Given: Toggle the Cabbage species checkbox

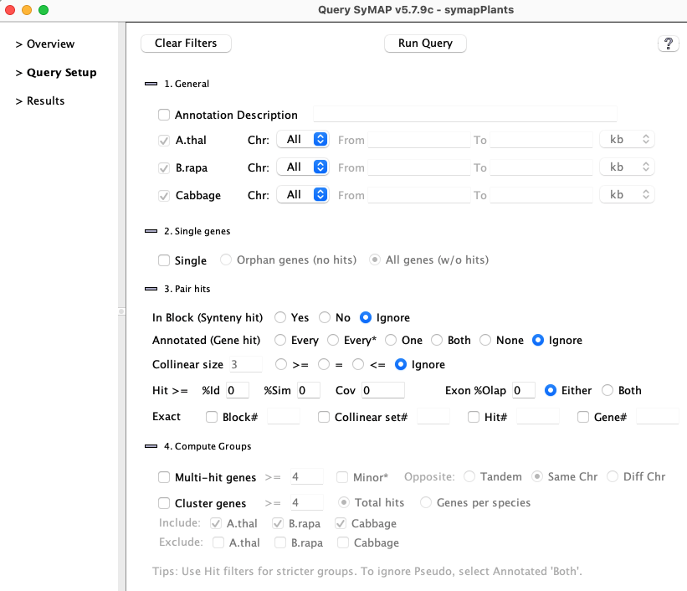Looking at the screenshot, I should [x=164, y=196].
